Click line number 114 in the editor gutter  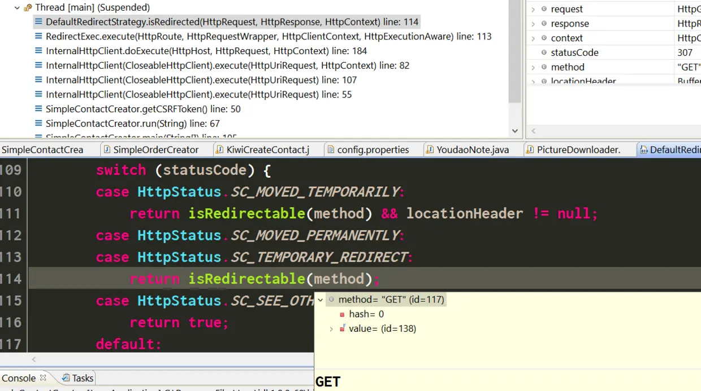click(11, 279)
